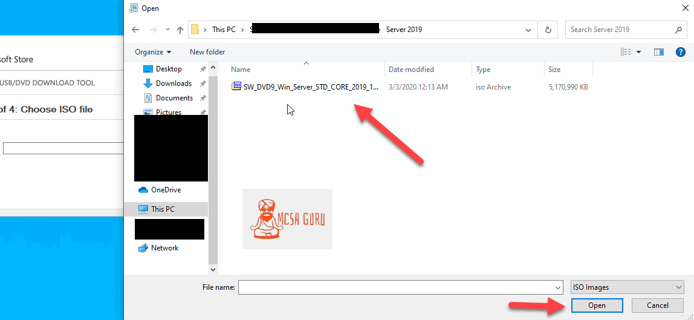Viewport: 694px width, 320px height.
Task: Click the OneDrive cloud icon
Action: [143, 190]
